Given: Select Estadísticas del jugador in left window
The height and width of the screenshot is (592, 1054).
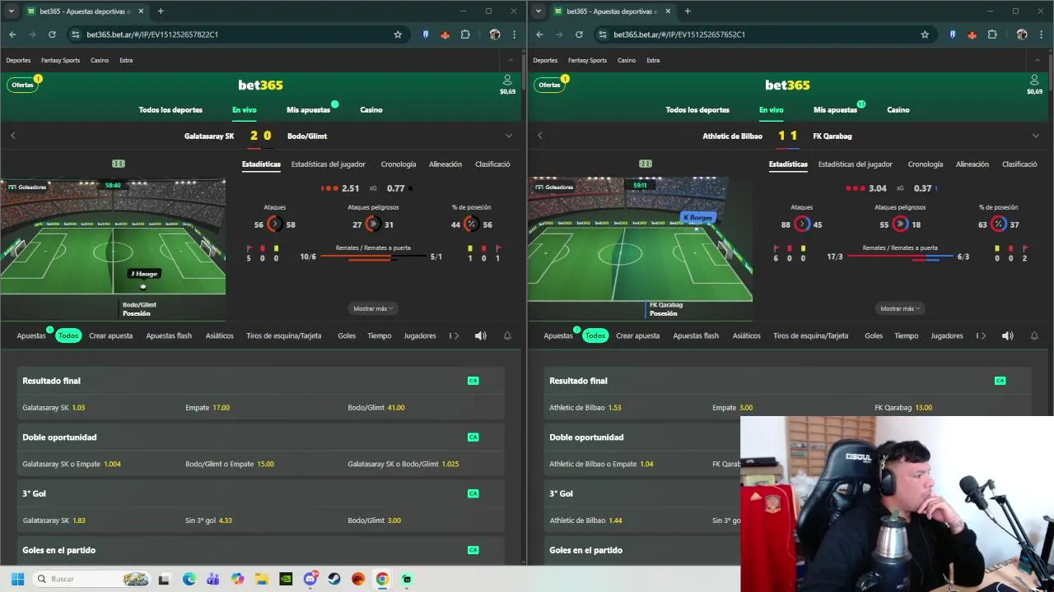Looking at the screenshot, I should click(x=328, y=164).
